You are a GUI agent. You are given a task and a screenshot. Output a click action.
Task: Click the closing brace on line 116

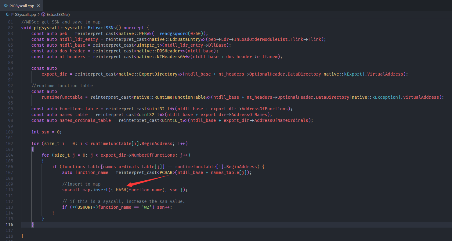(33, 225)
